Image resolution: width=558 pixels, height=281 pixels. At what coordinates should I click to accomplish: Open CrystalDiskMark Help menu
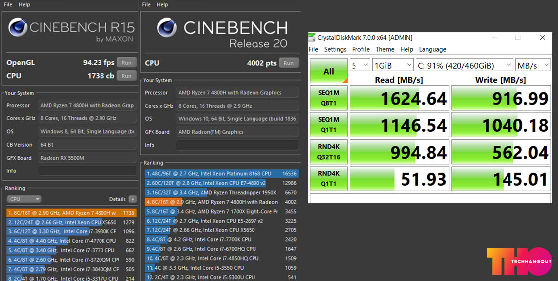point(407,49)
